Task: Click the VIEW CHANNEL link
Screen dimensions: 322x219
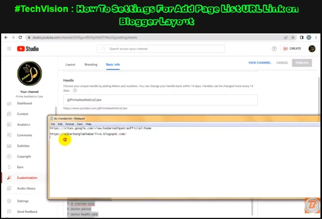Action: pos(260,63)
